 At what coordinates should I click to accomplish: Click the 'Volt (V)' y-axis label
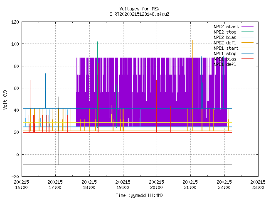coord(5,99)
